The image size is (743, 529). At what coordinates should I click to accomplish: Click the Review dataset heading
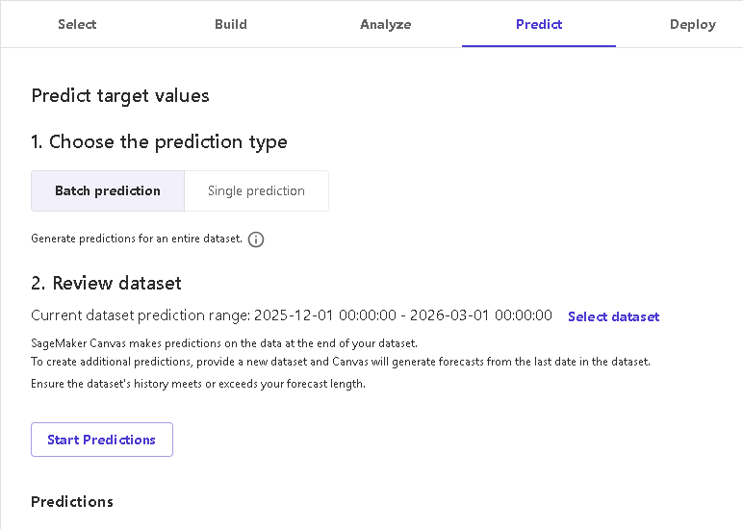pos(106,283)
